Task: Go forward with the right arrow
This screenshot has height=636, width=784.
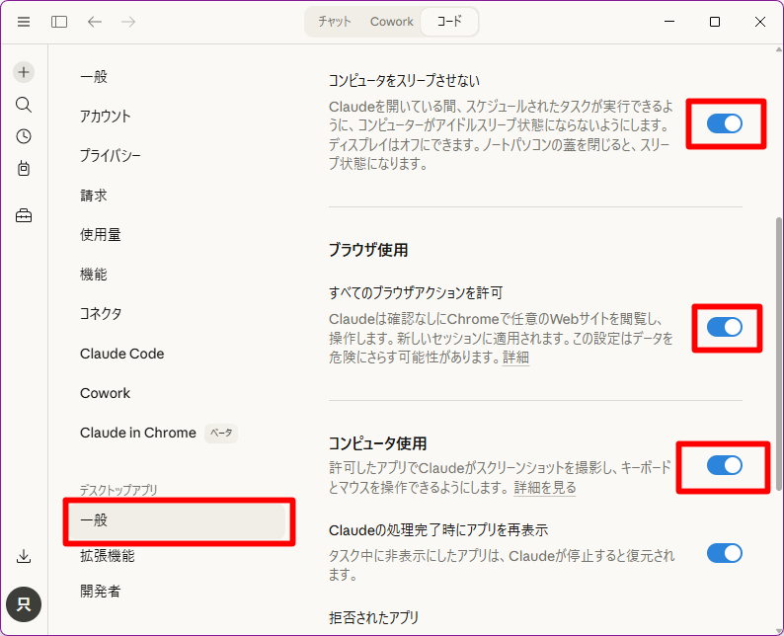Action: click(128, 22)
